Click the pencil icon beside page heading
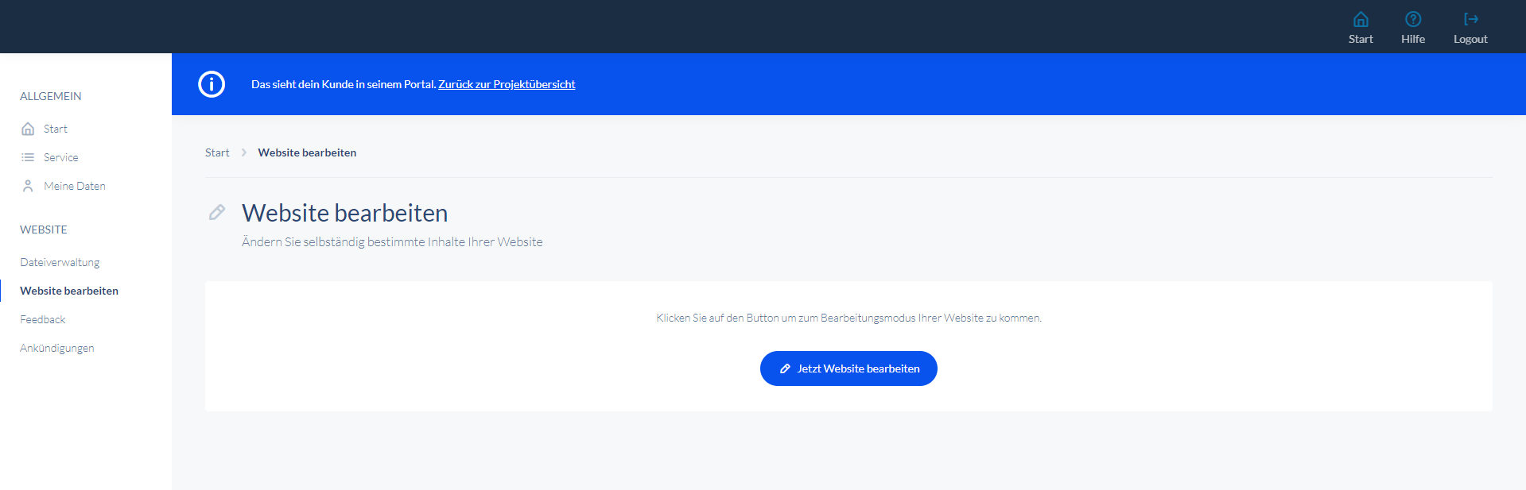 (x=216, y=212)
